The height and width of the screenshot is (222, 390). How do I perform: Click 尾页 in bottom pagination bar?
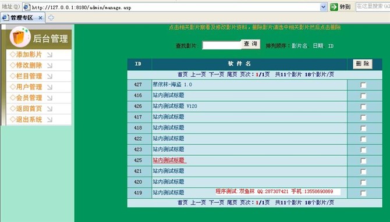pos(232,203)
